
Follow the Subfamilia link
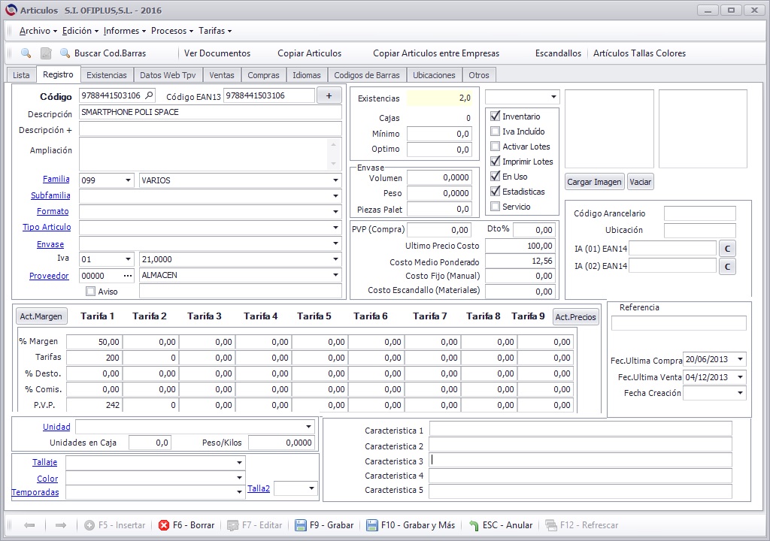[x=50, y=195]
